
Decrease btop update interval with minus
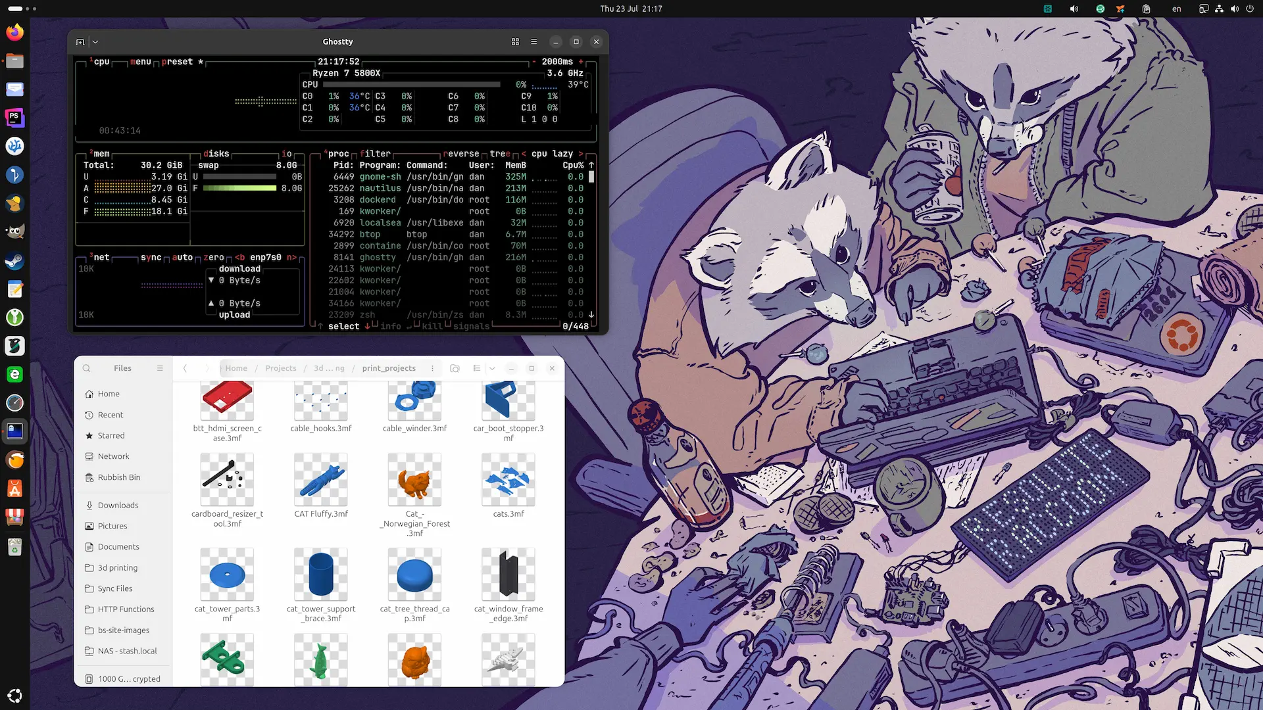pos(534,62)
